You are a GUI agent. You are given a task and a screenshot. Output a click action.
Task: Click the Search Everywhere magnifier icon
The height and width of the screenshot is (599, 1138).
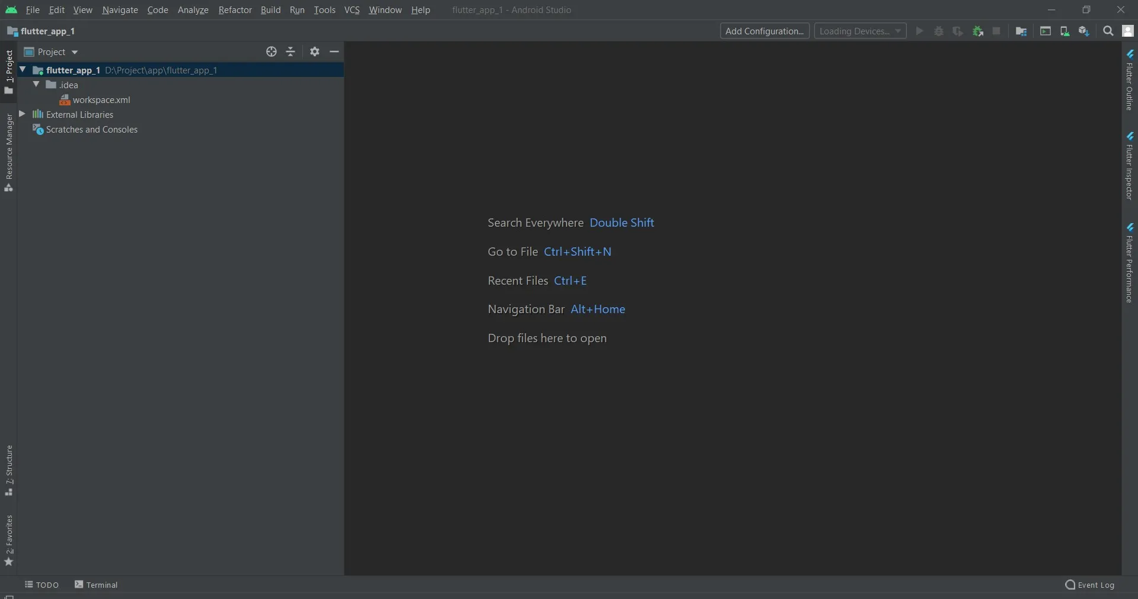click(1108, 31)
